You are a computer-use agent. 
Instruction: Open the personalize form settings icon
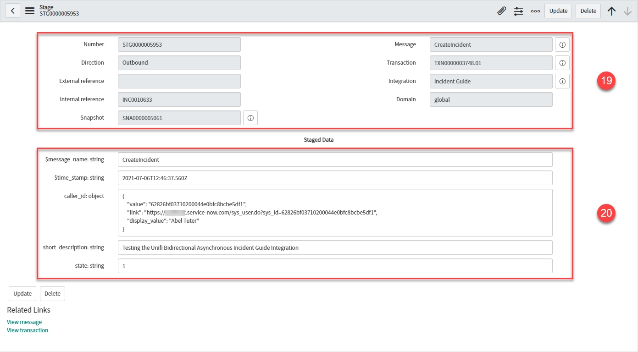tap(518, 11)
